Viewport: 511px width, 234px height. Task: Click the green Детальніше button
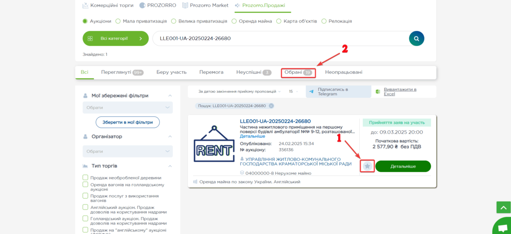tap(403, 166)
